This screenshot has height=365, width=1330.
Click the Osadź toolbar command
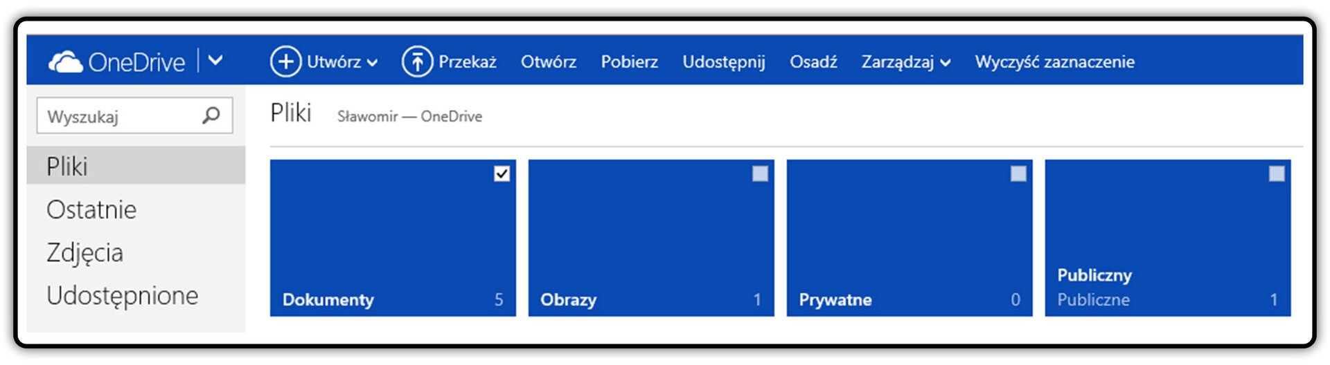click(x=813, y=62)
